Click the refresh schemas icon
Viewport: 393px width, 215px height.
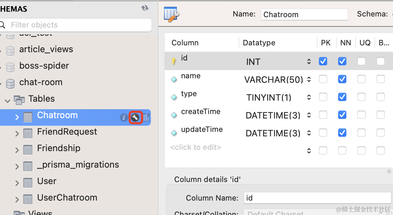click(x=145, y=8)
